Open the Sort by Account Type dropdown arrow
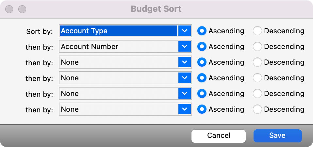Viewport: 313px width, 147px height. pos(185,31)
